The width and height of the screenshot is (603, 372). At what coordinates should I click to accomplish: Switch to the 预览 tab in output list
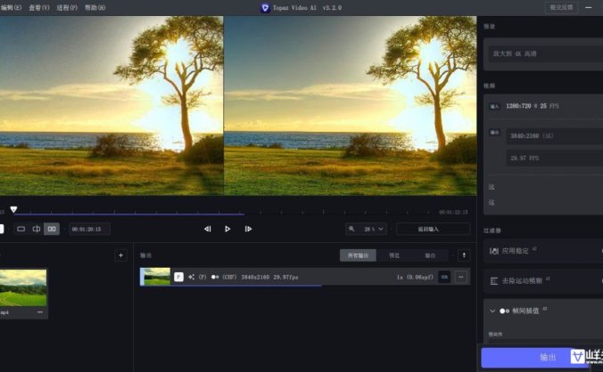click(x=394, y=255)
